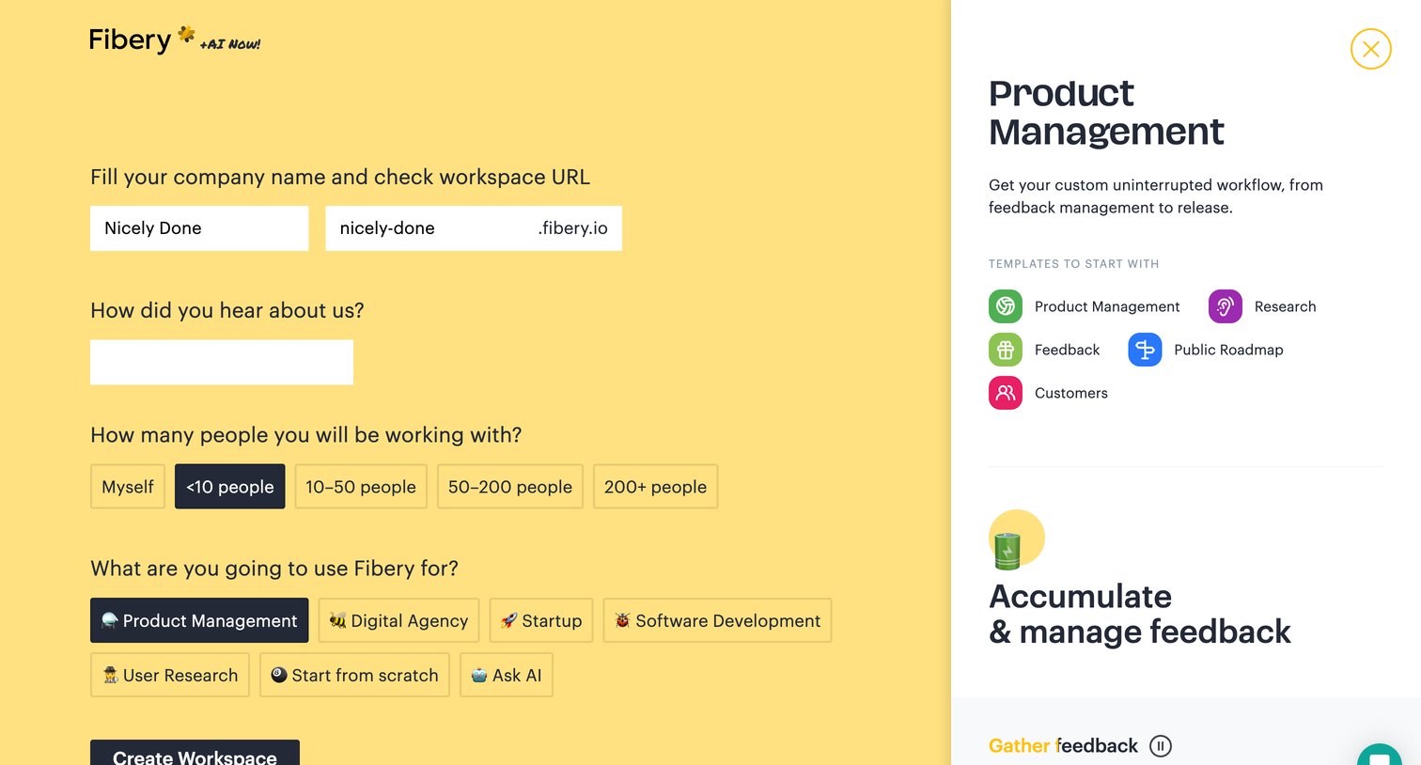Choose the User Research use case
The image size is (1421, 765).
[170, 675]
